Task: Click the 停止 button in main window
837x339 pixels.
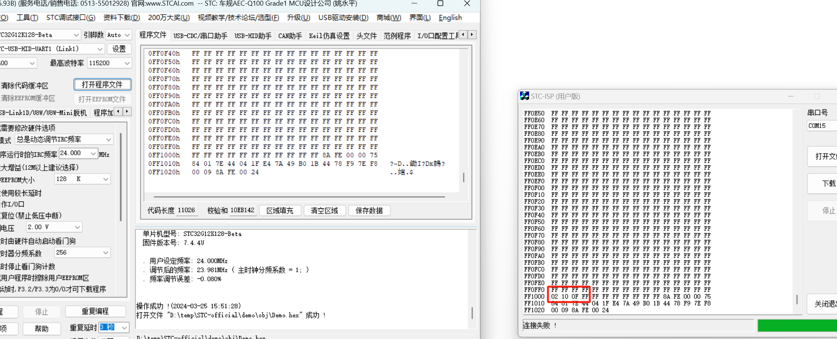Action: pos(41,312)
